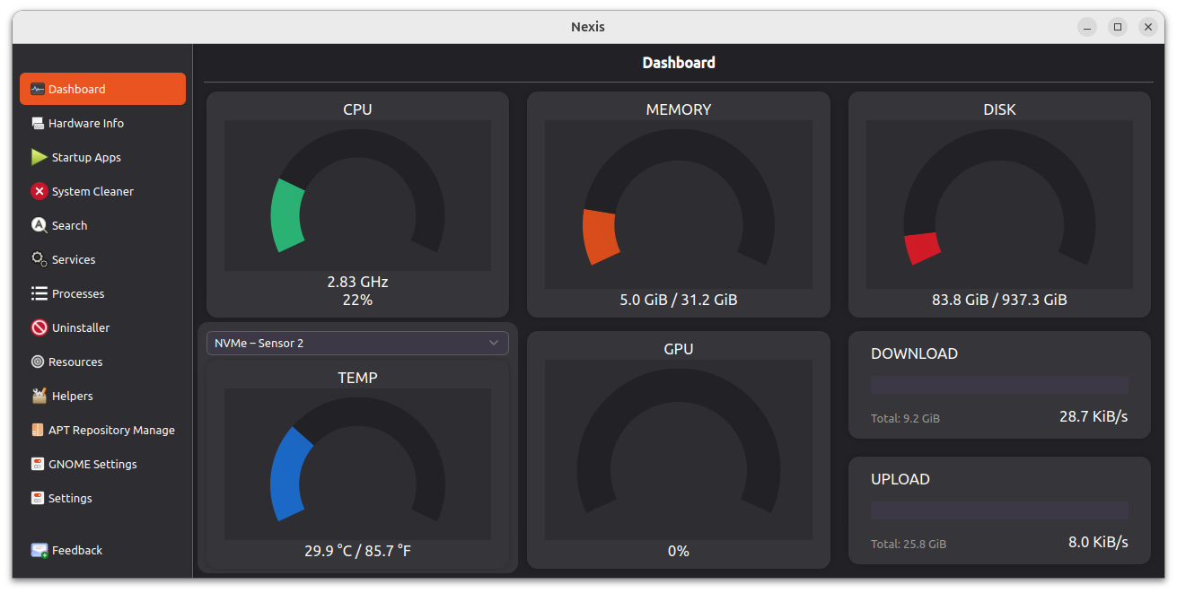Click the Dashboard page heading
The image size is (1177, 593).
coord(679,63)
